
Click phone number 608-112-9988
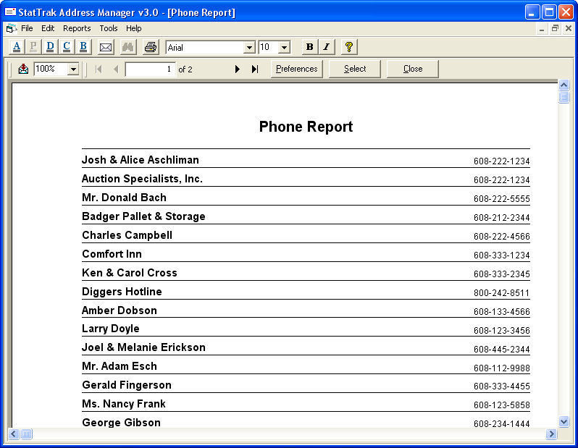click(502, 368)
